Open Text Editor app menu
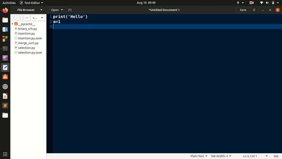This screenshot has height=159, width=282. [x=31, y=3]
